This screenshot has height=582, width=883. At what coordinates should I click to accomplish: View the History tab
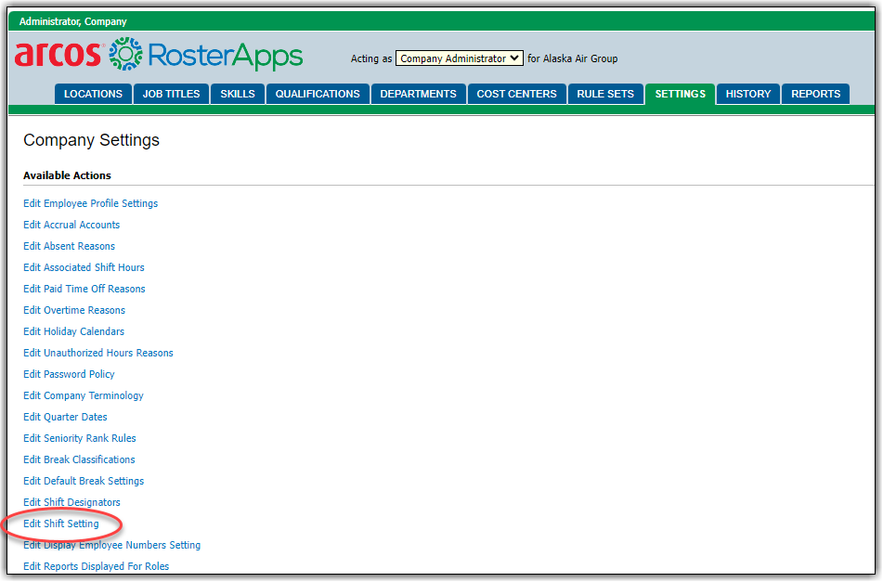point(748,94)
